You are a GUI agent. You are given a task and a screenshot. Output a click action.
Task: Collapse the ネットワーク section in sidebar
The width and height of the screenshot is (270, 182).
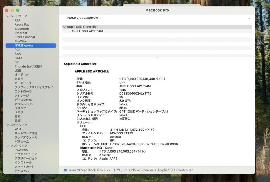(8, 125)
